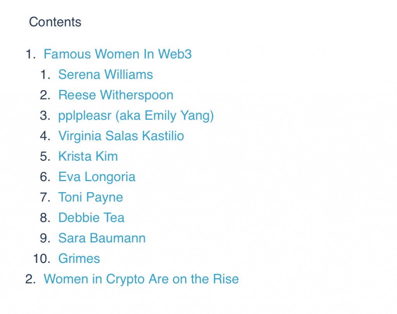Viewport: 397px width, 314px height.
Task: Click the number 3 marker beside pplpleasr
Action: (x=45, y=115)
